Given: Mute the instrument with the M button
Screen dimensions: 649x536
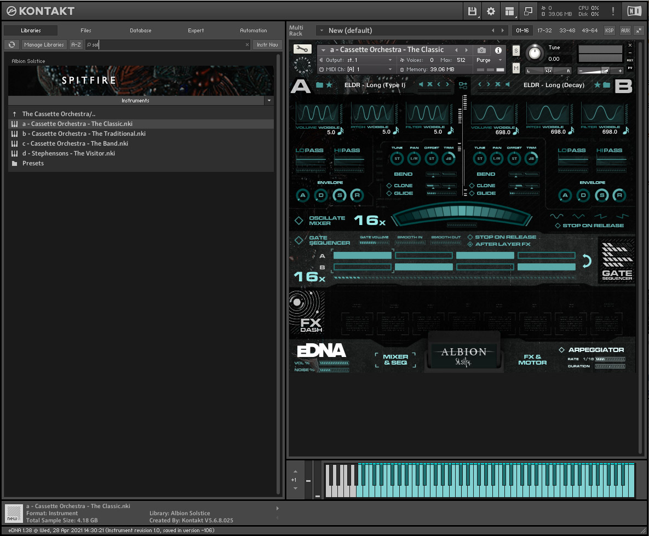Looking at the screenshot, I should pyautogui.click(x=515, y=68).
